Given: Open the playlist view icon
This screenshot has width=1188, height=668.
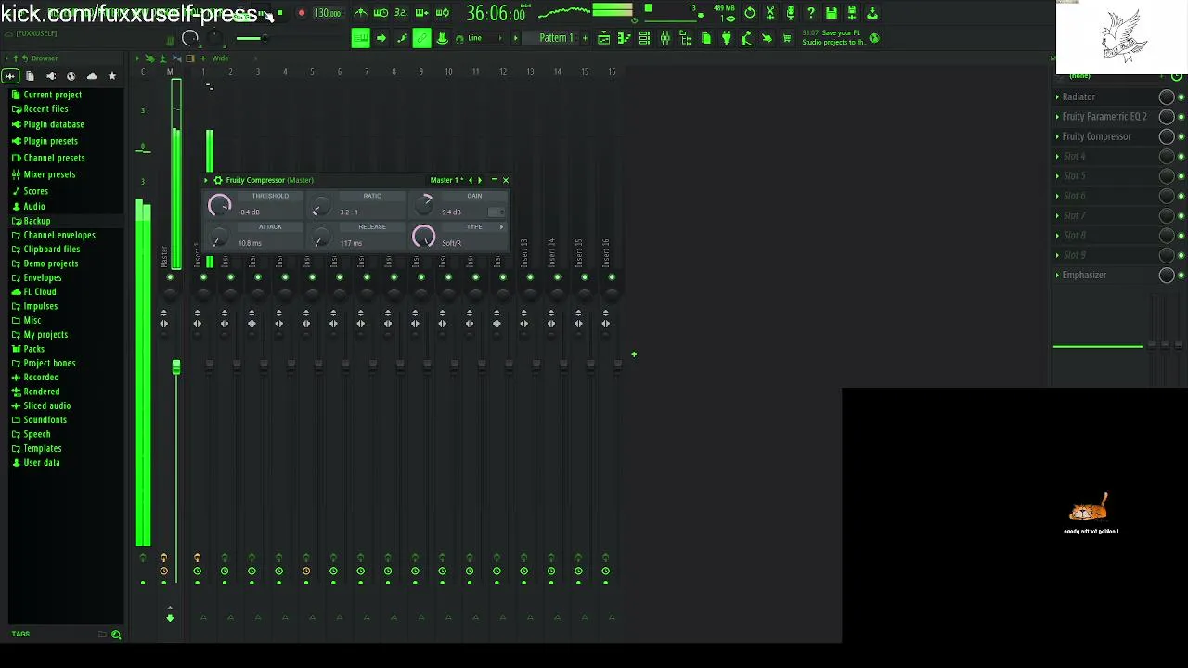Looking at the screenshot, I should click(x=604, y=38).
